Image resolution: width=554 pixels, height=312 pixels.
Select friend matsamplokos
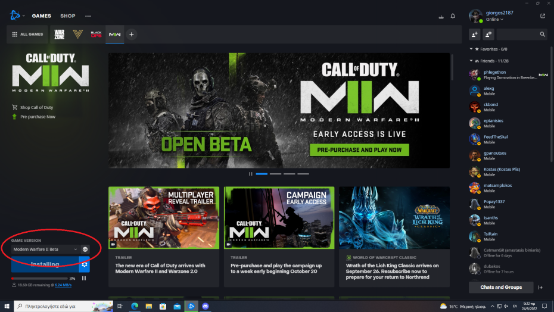click(x=509, y=188)
